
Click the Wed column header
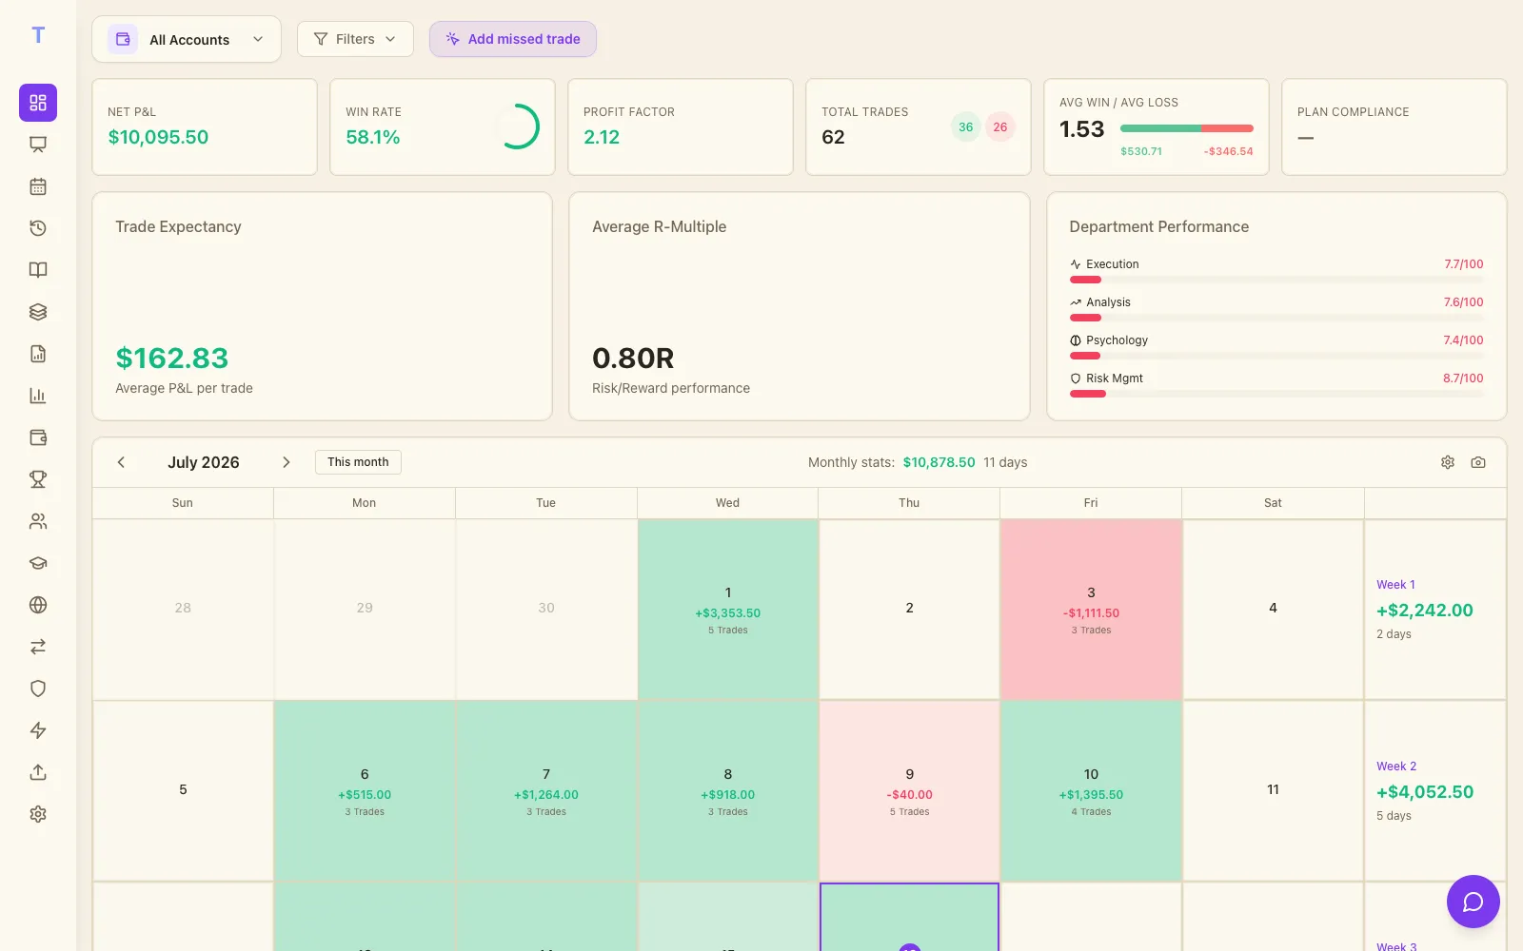pos(728,503)
